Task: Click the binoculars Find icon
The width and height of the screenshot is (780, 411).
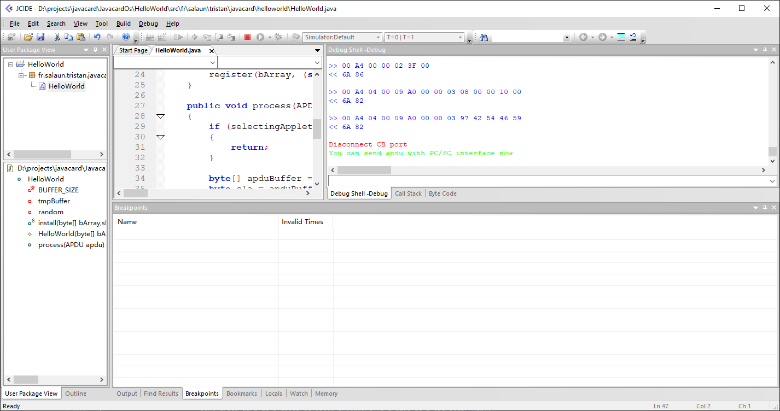Action: [484, 37]
